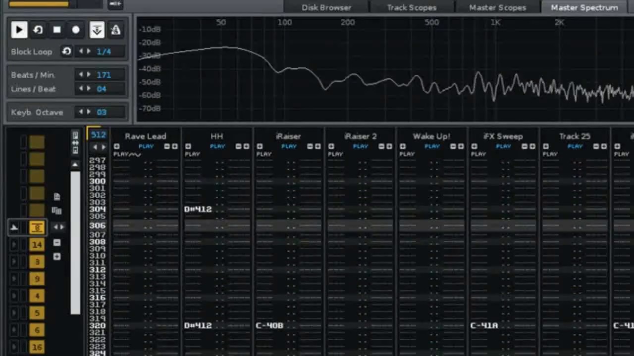Select sequence pattern 4 slot
The width and height of the screenshot is (634, 356).
pyautogui.click(x=37, y=296)
